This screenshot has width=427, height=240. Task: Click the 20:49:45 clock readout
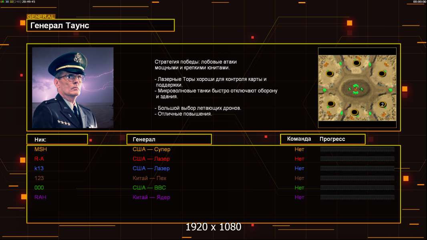(x=28, y=2)
